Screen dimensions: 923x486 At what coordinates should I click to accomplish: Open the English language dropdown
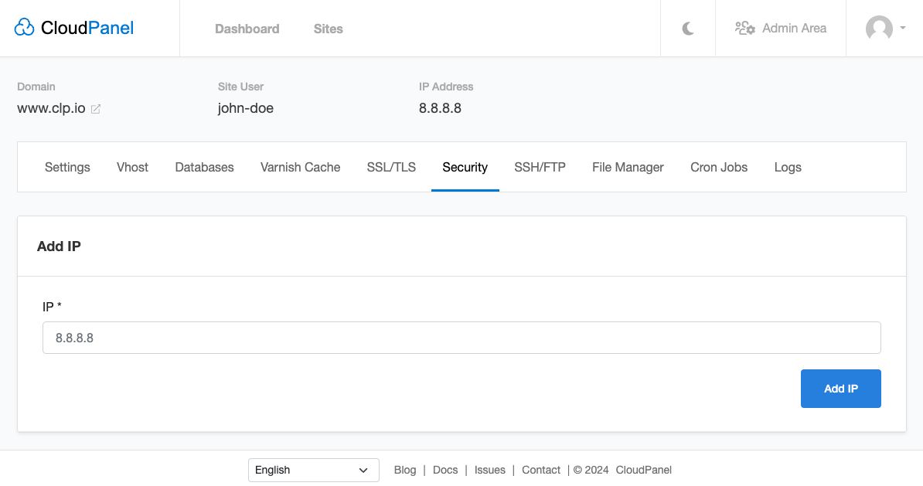(x=313, y=470)
